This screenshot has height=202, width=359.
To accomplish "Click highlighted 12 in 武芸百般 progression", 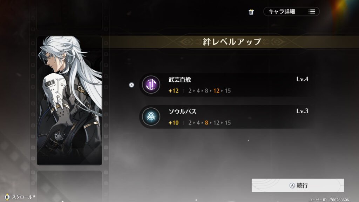I will pyautogui.click(x=216, y=91).
